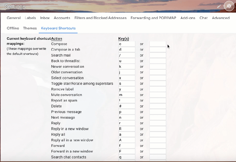
Task: Switch to the Labels tab
Action: (30, 18)
